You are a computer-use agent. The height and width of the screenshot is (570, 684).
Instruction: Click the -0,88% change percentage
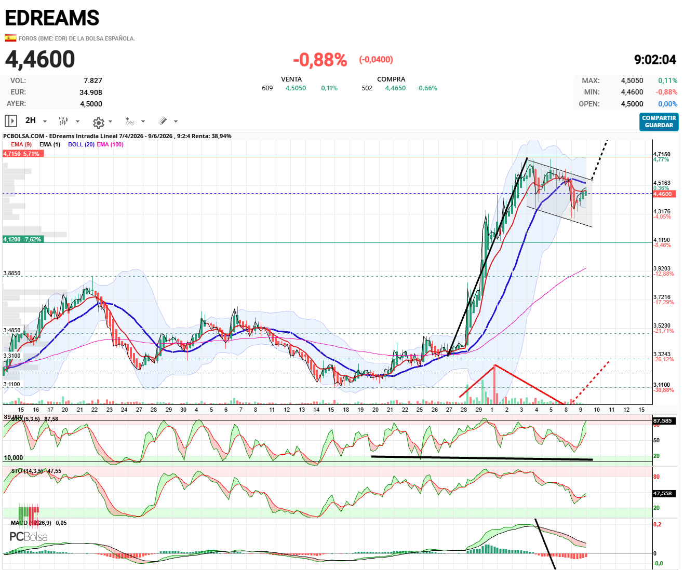click(320, 60)
